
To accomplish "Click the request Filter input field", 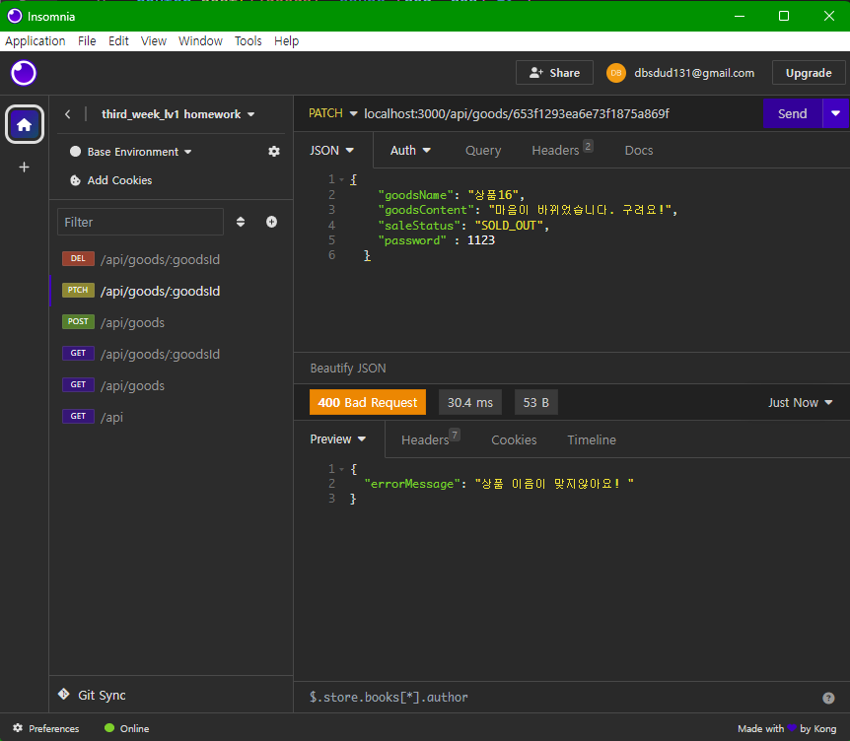I will 140,222.
